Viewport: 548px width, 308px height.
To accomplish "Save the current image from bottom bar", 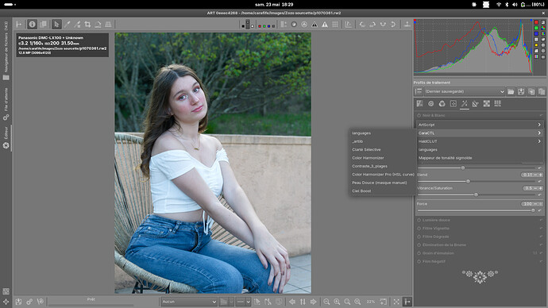I will pyautogui.click(x=18, y=302).
